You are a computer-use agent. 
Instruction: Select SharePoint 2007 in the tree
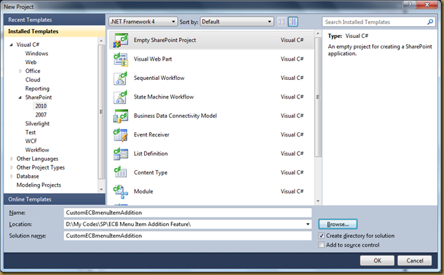tap(41, 115)
